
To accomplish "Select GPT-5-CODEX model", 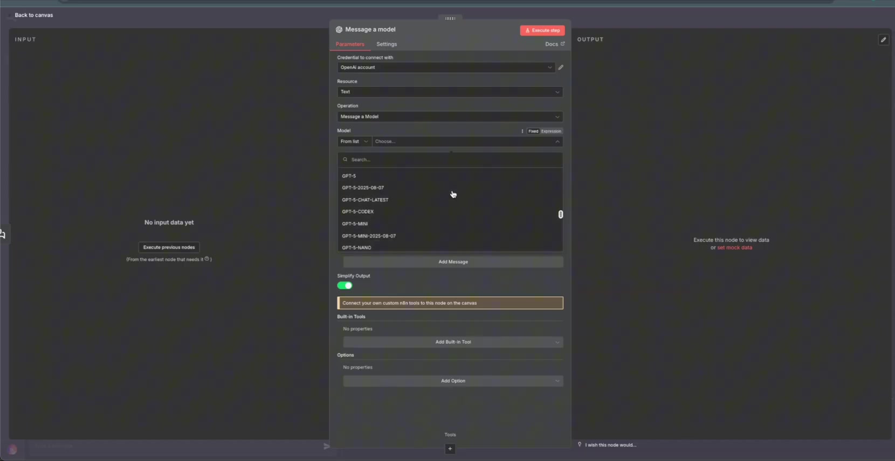I will pos(450,212).
